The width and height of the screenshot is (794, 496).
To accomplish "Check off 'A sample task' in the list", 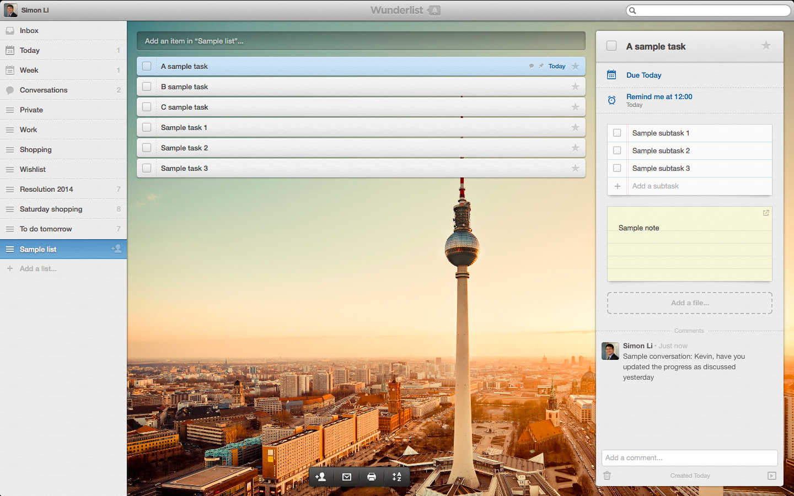I will click(147, 66).
